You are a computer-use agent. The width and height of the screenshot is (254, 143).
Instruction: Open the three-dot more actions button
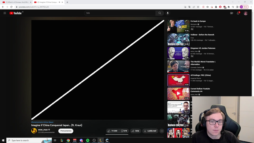[x=162, y=131]
